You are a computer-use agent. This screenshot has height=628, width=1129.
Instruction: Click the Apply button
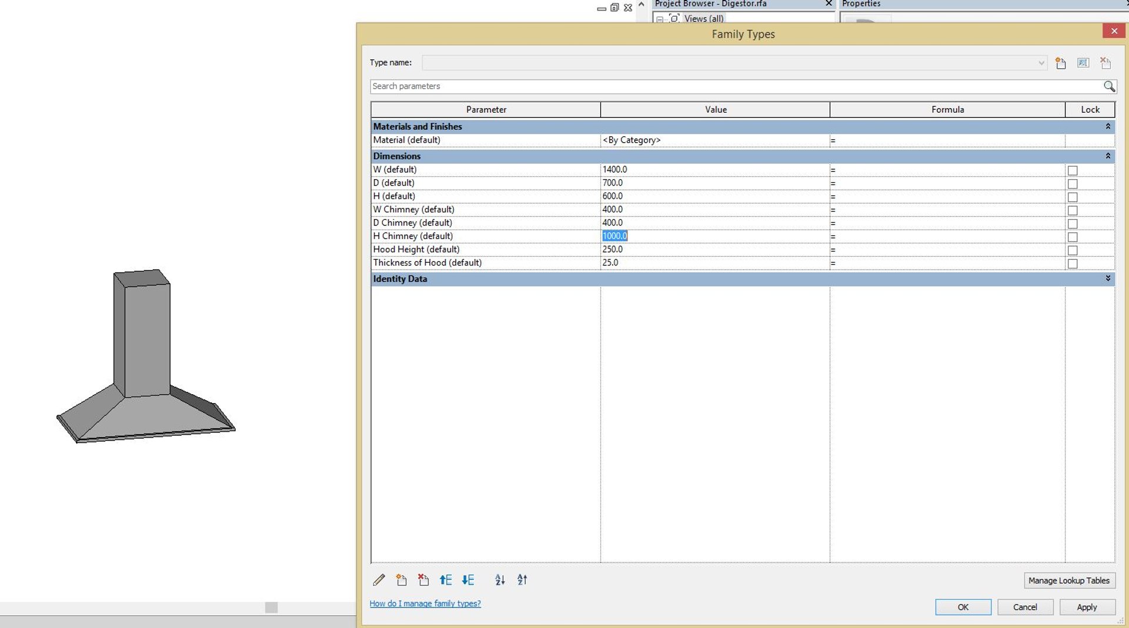point(1087,607)
